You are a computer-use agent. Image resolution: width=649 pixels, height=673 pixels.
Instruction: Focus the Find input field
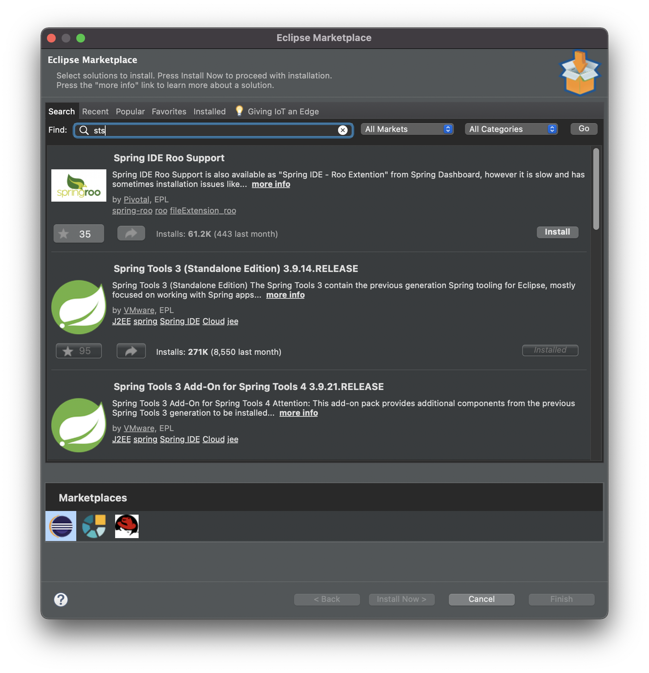pos(213,130)
